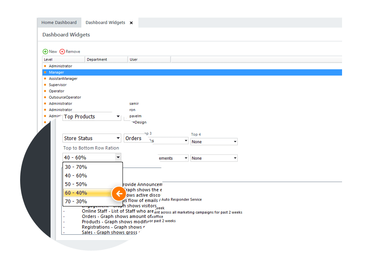Choose the 50 - 50% ratio option
The height and width of the screenshot is (254, 370).
coord(92,184)
